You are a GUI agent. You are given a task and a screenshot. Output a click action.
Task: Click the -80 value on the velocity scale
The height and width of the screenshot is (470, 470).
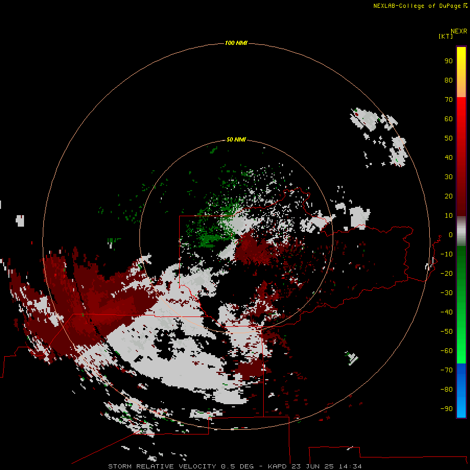446,390
